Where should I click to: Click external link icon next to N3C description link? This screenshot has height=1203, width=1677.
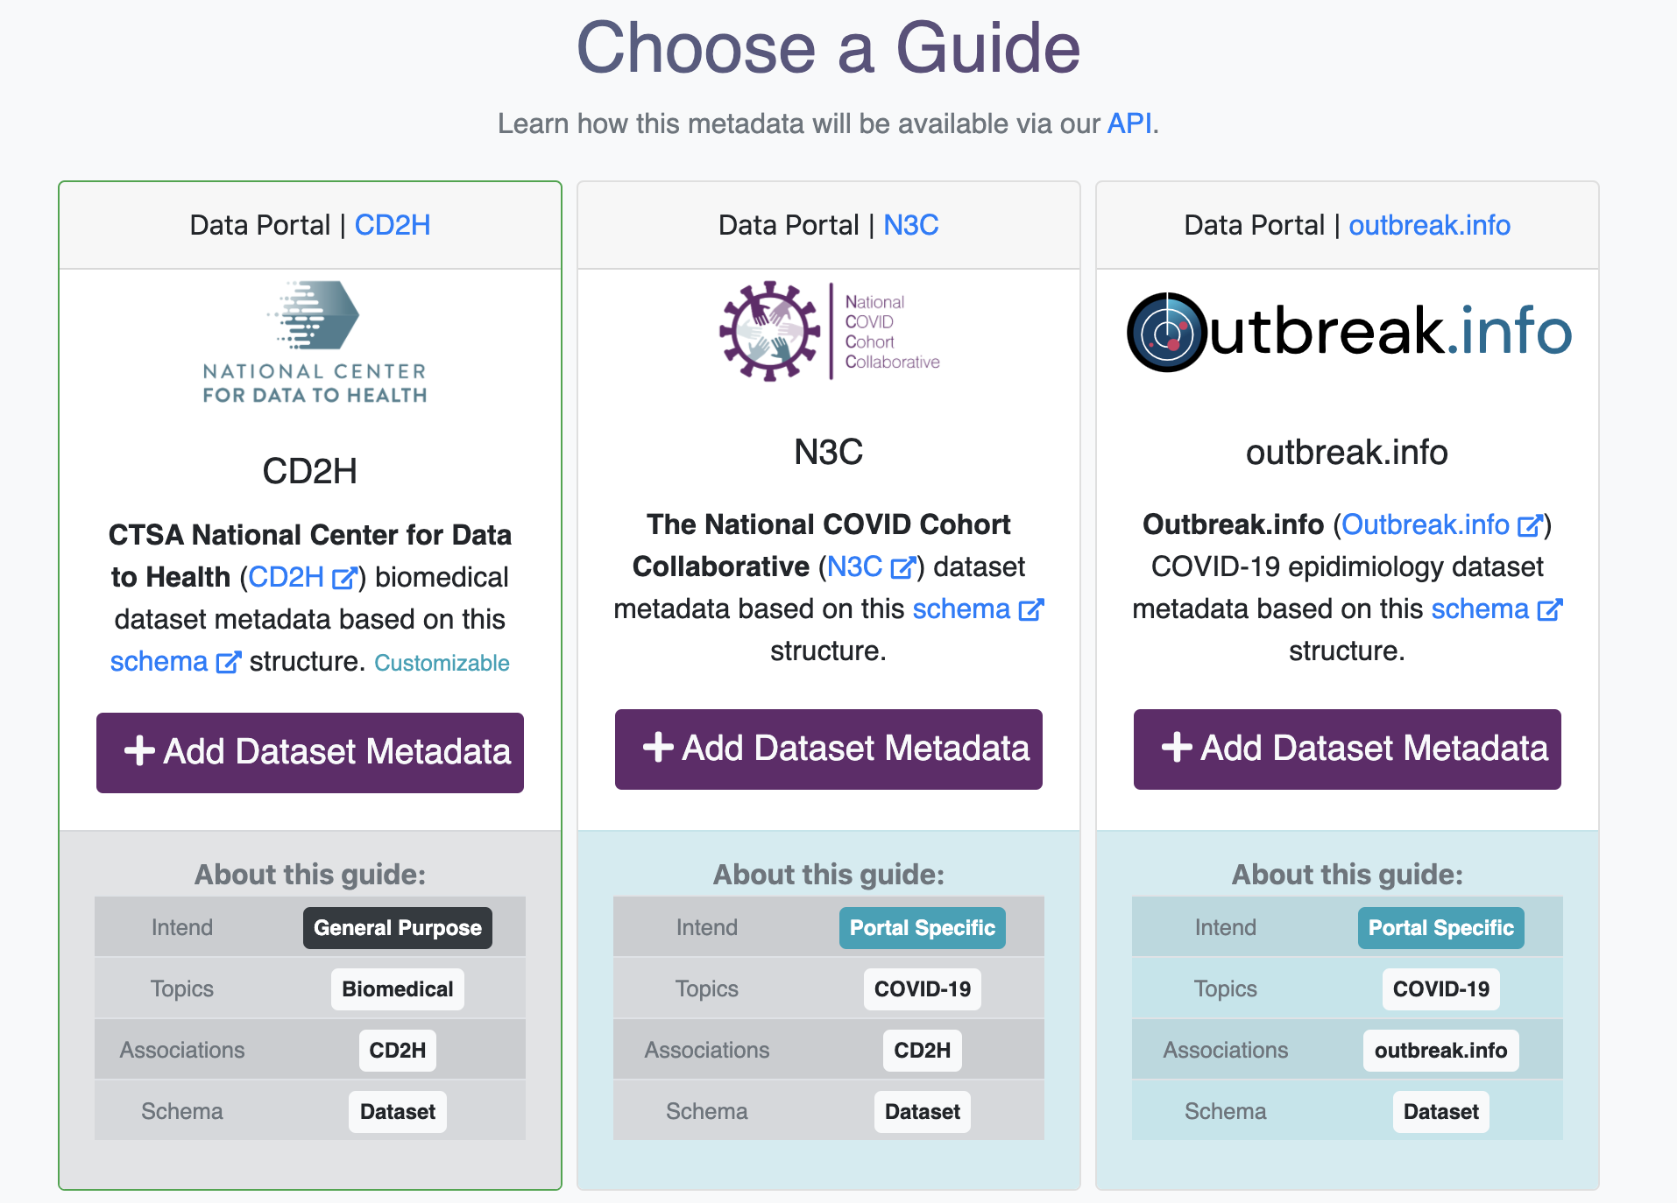click(x=902, y=568)
